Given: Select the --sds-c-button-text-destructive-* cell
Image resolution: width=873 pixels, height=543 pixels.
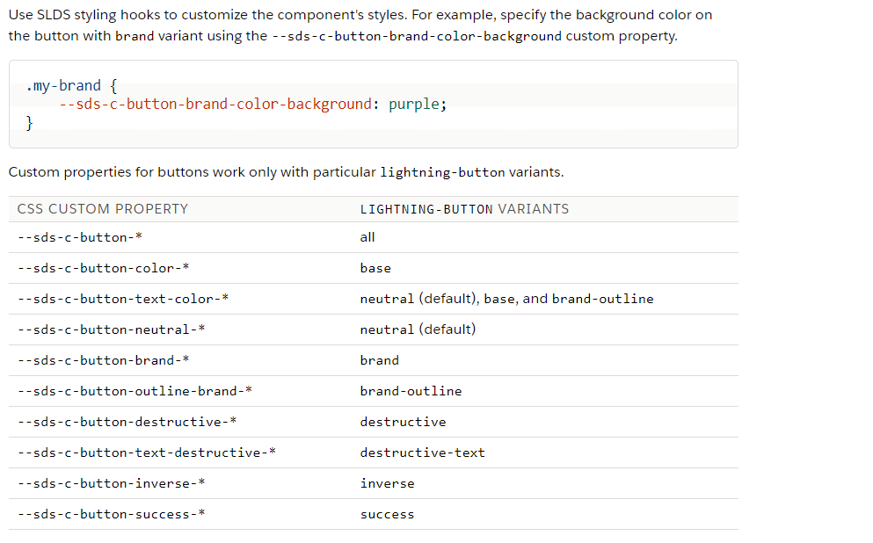Looking at the screenshot, I should click(x=147, y=452).
